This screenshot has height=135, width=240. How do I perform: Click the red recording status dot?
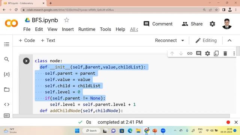[228, 122]
